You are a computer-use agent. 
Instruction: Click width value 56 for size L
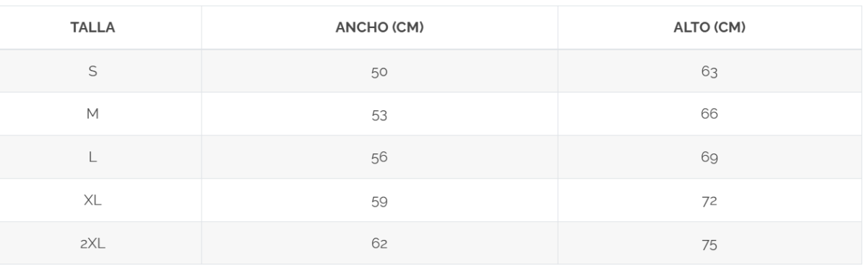click(379, 158)
